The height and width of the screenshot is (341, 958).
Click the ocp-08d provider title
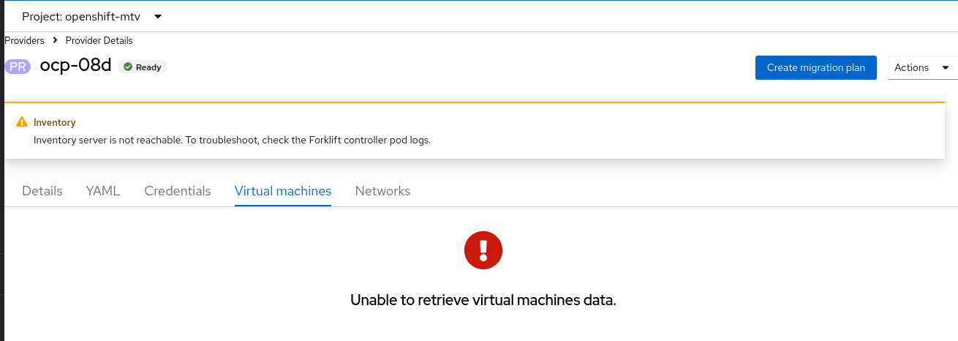(x=75, y=66)
